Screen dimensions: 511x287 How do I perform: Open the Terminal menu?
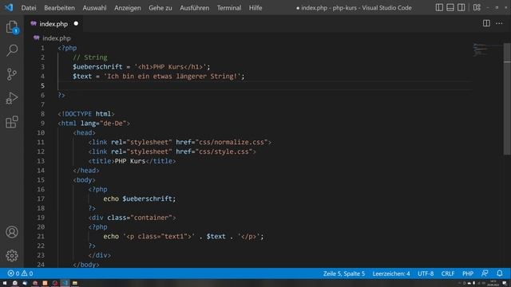click(x=229, y=7)
